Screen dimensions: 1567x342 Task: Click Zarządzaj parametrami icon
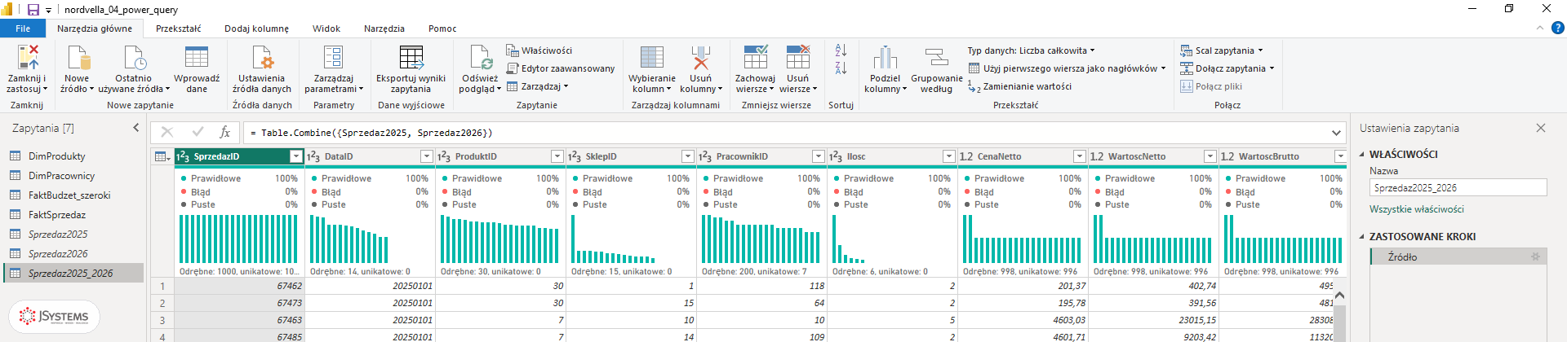333,58
